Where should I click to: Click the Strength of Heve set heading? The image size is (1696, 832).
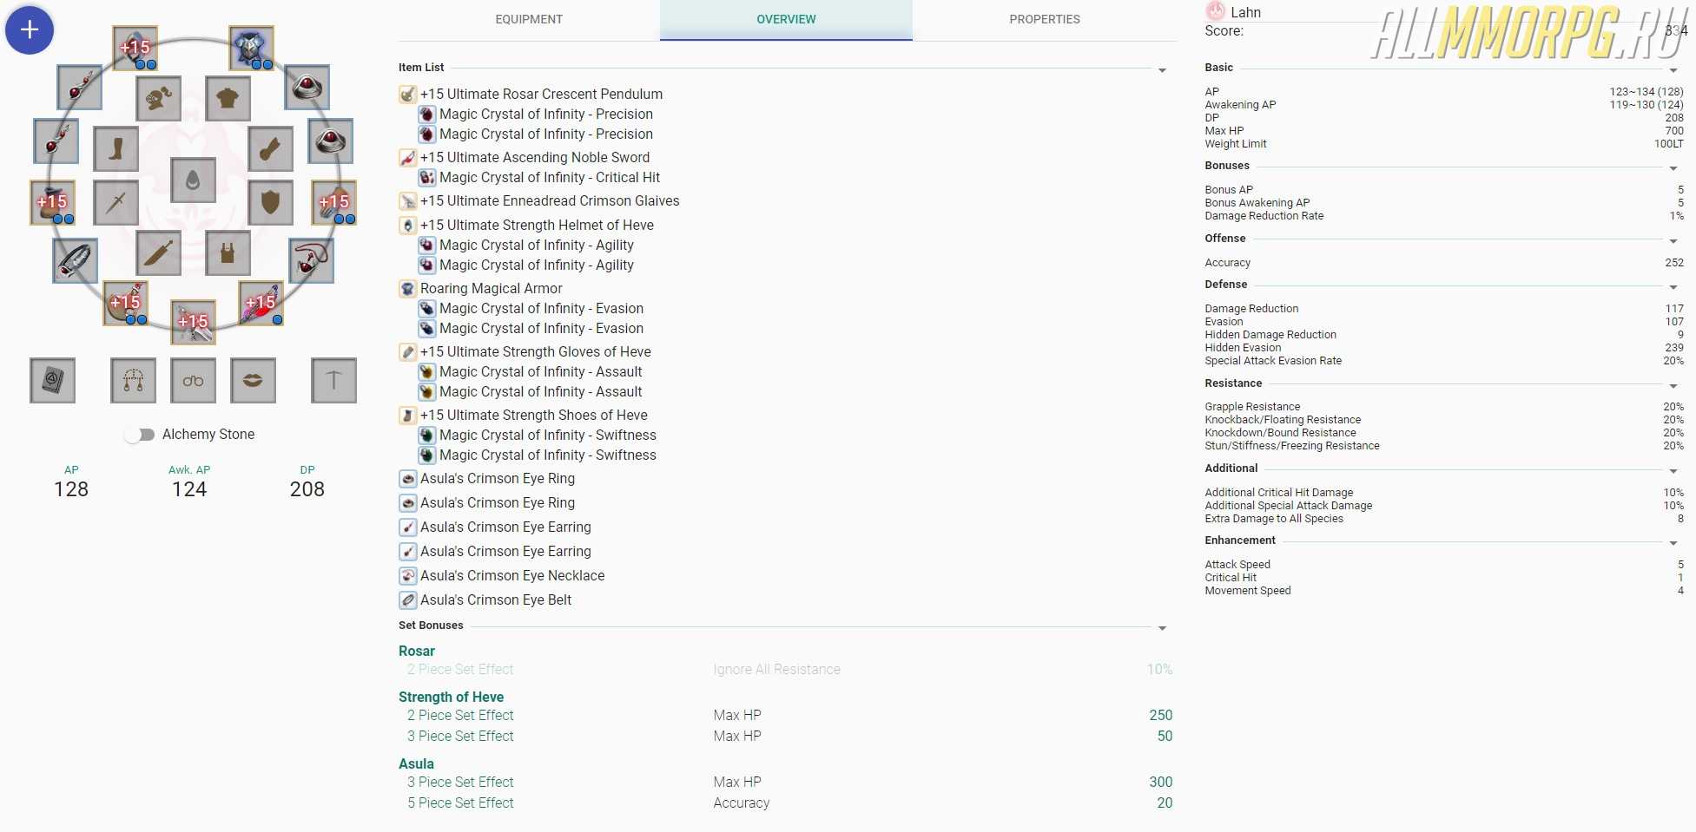coord(451,697)
